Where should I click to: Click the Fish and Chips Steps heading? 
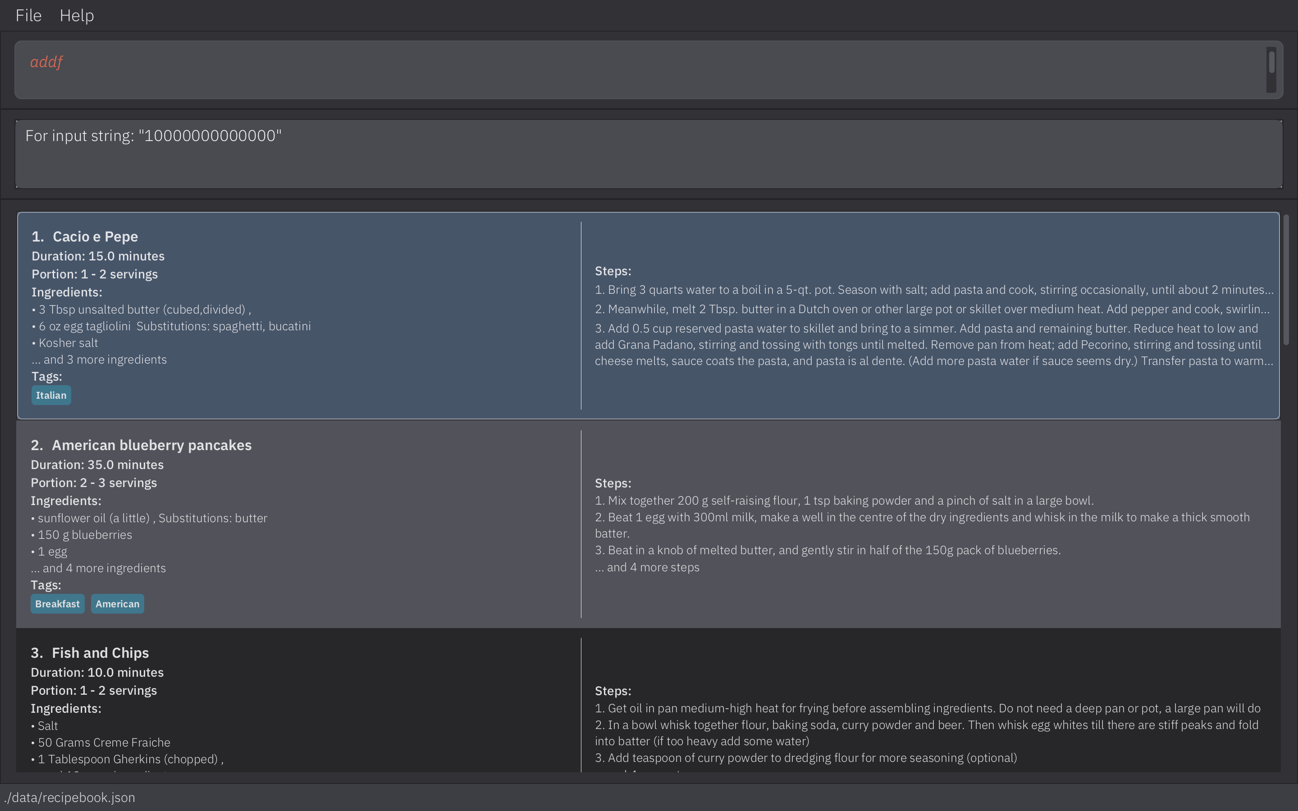point(612,691)
